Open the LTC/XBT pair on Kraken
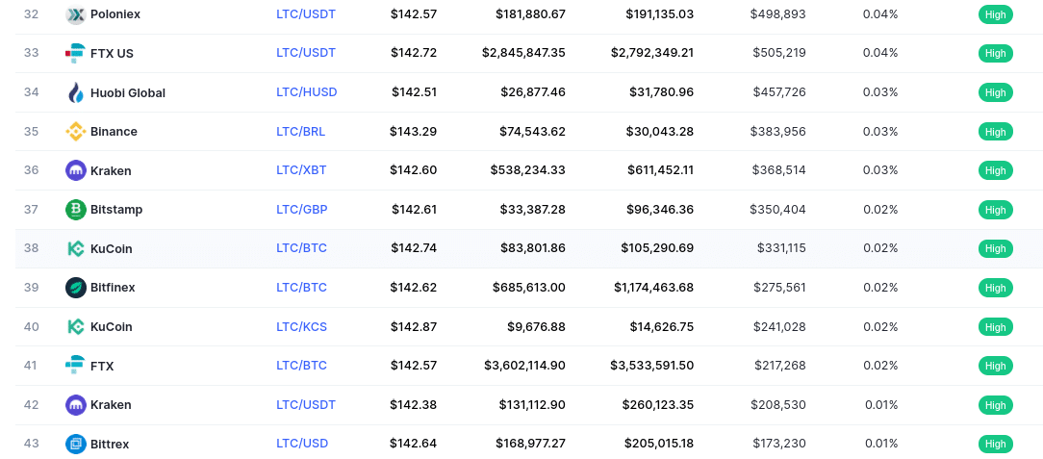Screen dimensions: 1043x459 [301, 170]
